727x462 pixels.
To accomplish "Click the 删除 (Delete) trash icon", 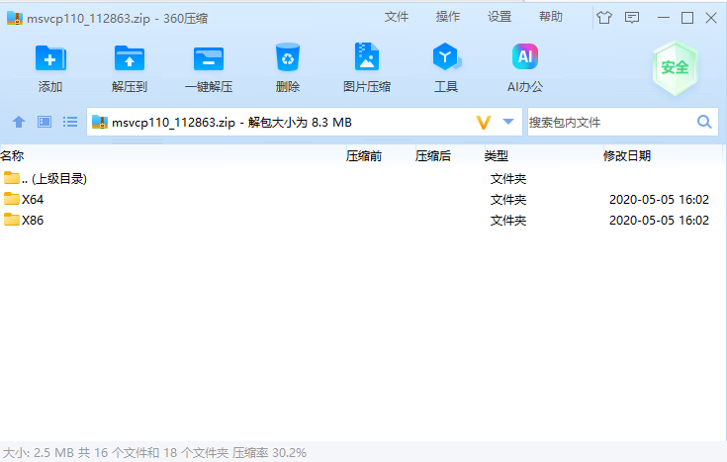I will (x=288, y=57).
